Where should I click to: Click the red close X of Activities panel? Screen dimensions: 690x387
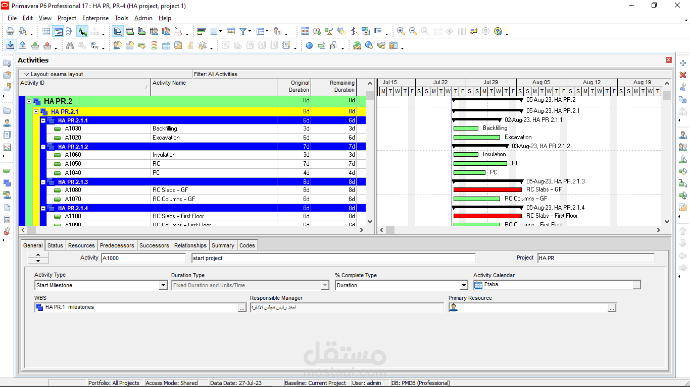(669, 60)
